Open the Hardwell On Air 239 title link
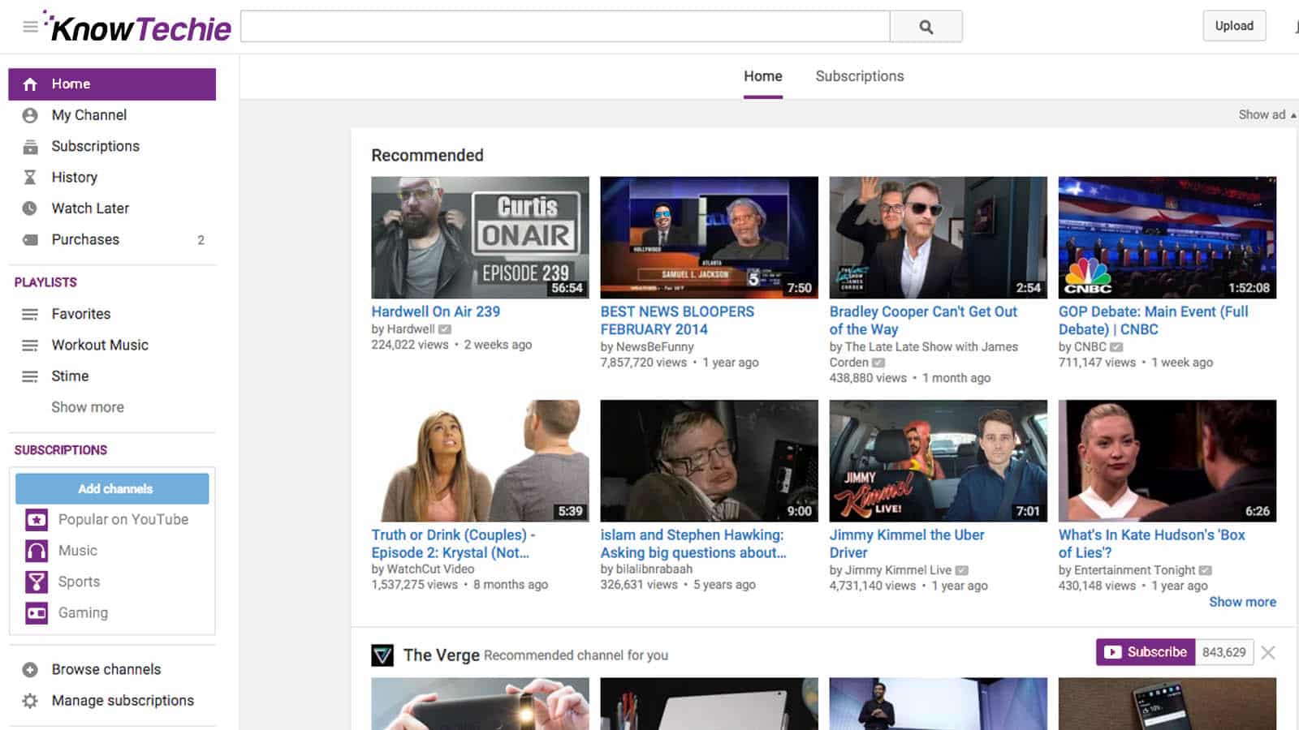The height and width of the screenshot is (730, 1299). [x=436, y=311]
